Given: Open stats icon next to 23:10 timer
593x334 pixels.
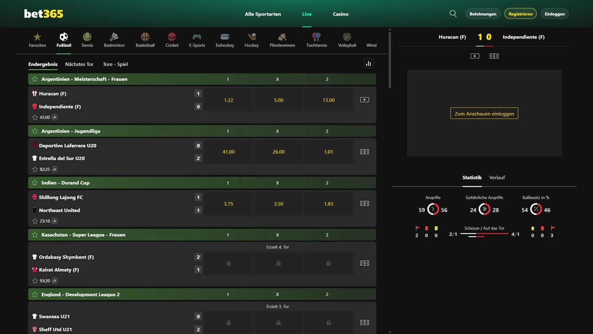Looking at the screenshot, I should point(54,221).
